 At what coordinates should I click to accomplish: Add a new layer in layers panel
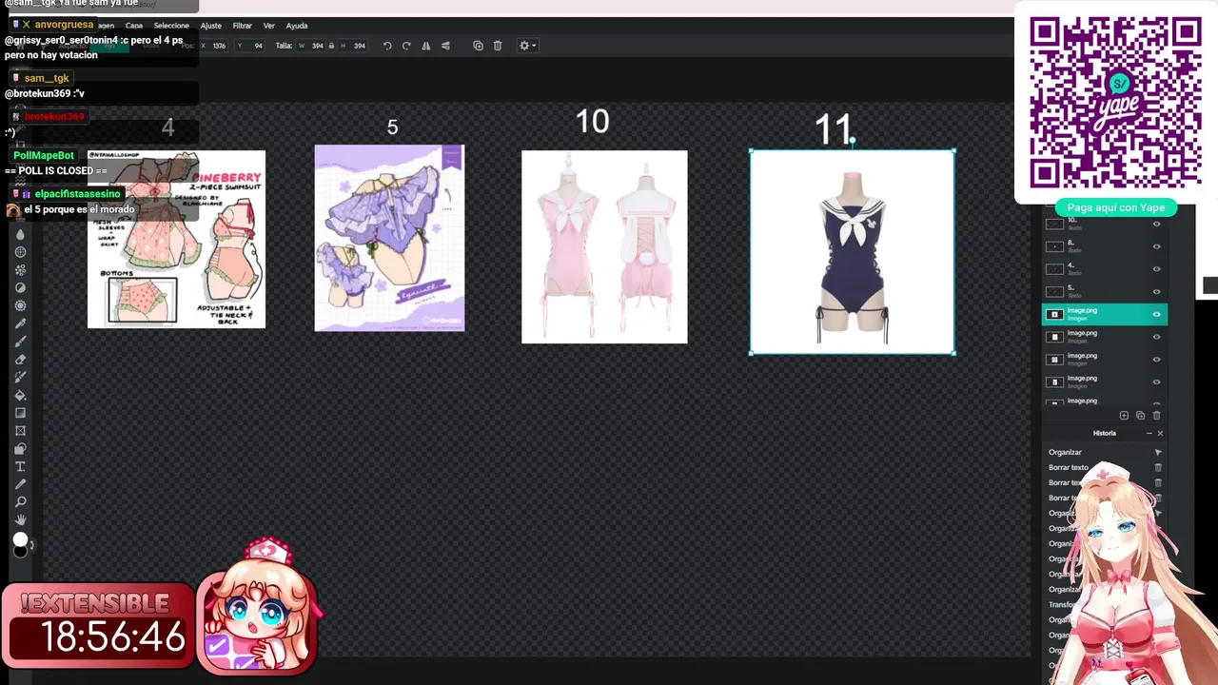[1124, 416]
